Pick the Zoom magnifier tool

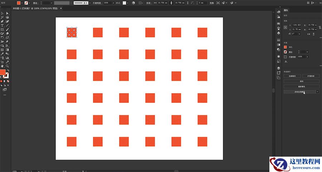pos(7,66)
